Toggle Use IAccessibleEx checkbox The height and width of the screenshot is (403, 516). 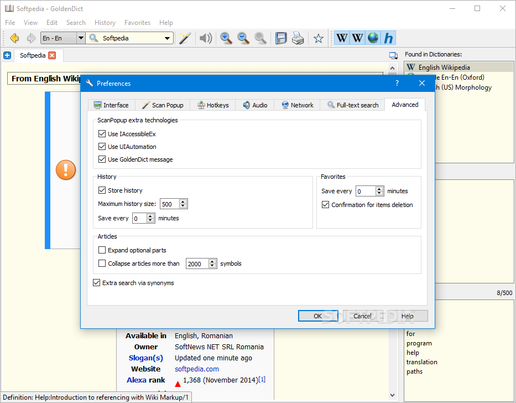point(102,134)
